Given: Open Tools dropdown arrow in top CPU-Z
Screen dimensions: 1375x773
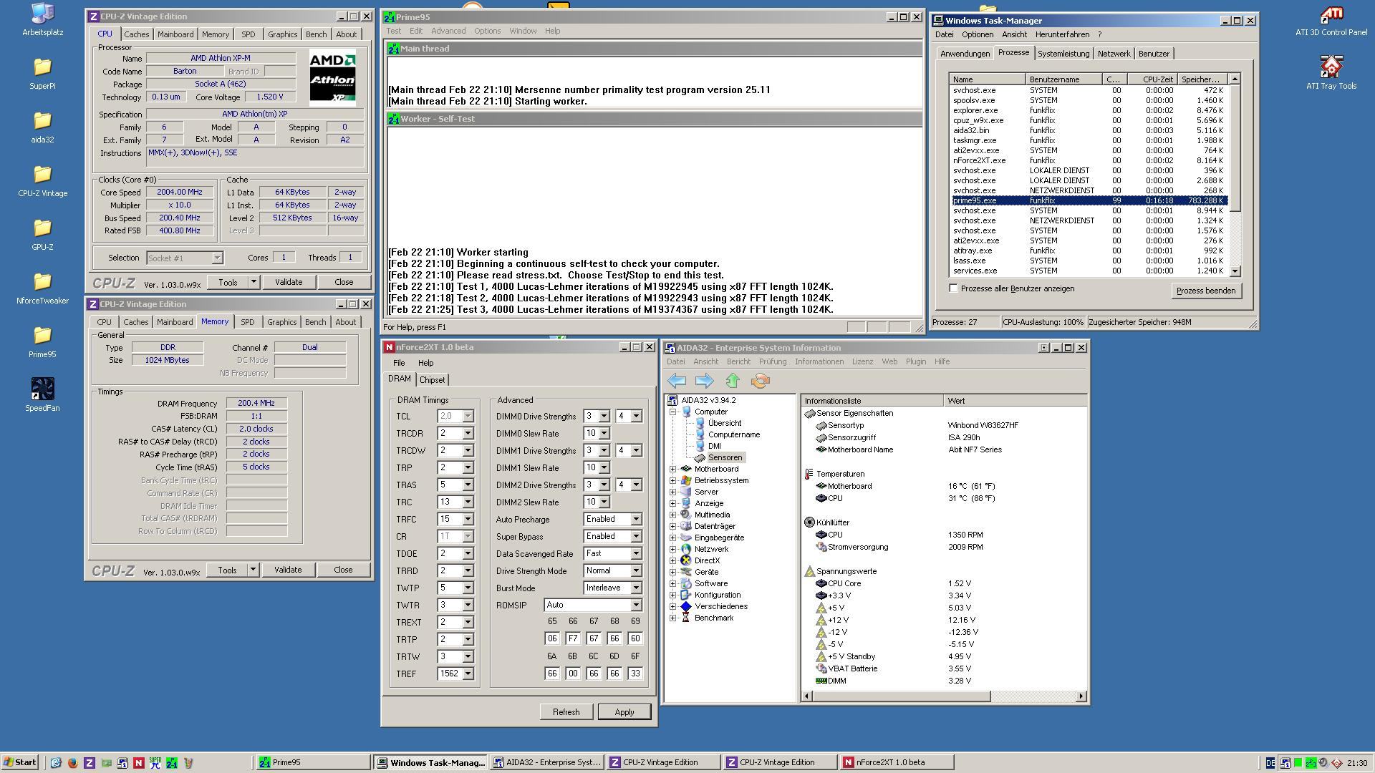Looking at the screenshot, I should pos(253,282).
